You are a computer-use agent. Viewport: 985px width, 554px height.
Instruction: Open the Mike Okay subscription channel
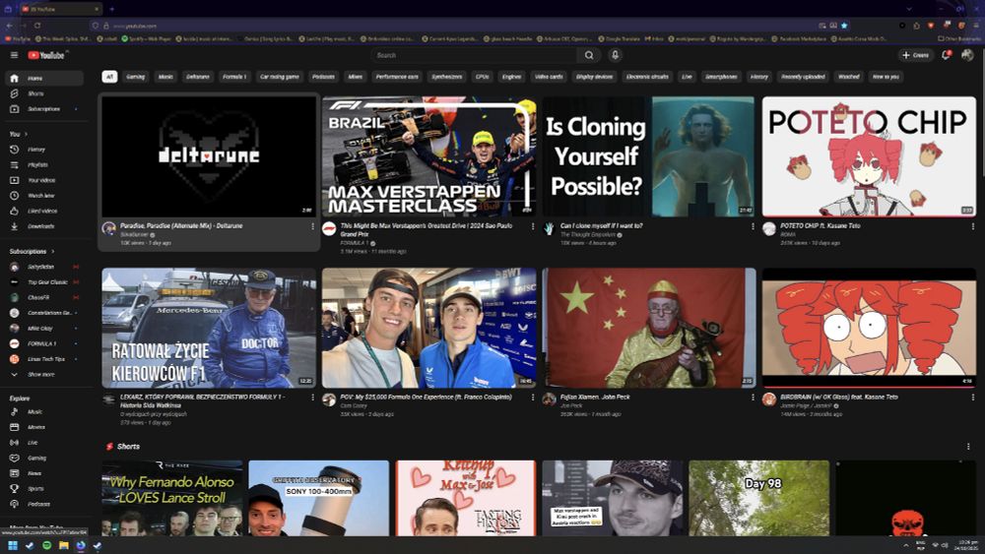pos(44,328)
